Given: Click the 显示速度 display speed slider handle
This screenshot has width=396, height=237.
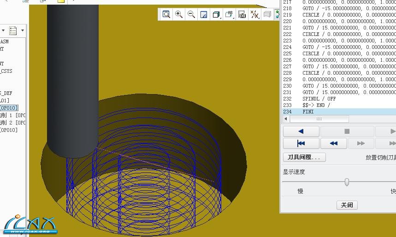Looking at the screenshot, I should click(x=347, y=182).
